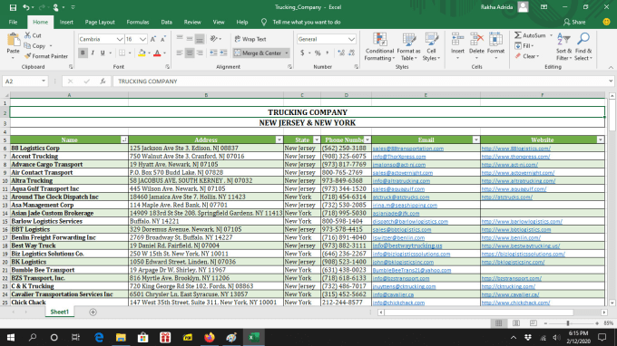The image size is (617, 346).
Task: Switch to the Page Layout tab
Action: point(100,22)
